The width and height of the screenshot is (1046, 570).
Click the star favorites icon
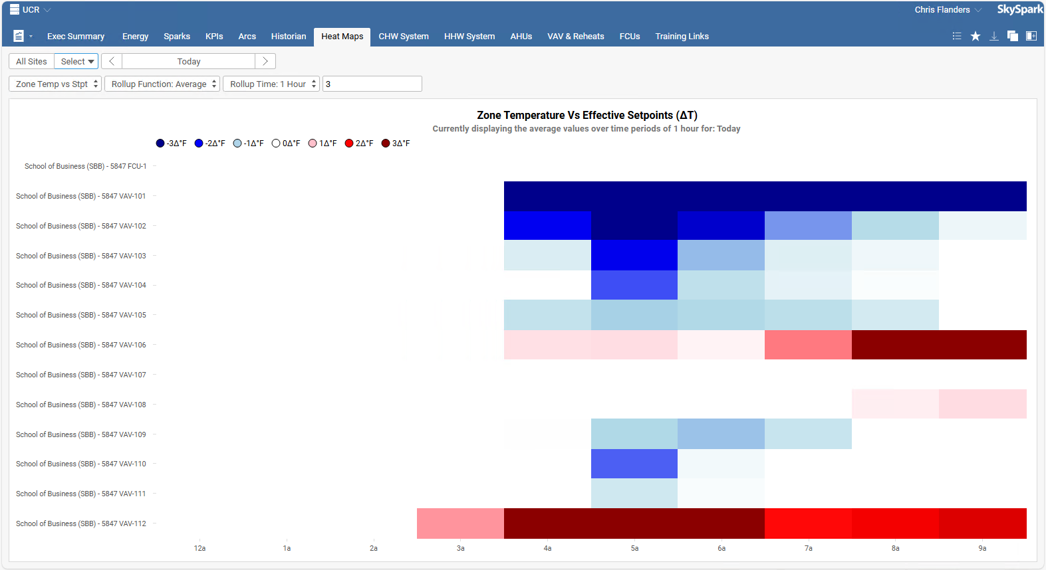tap(975, 36)
